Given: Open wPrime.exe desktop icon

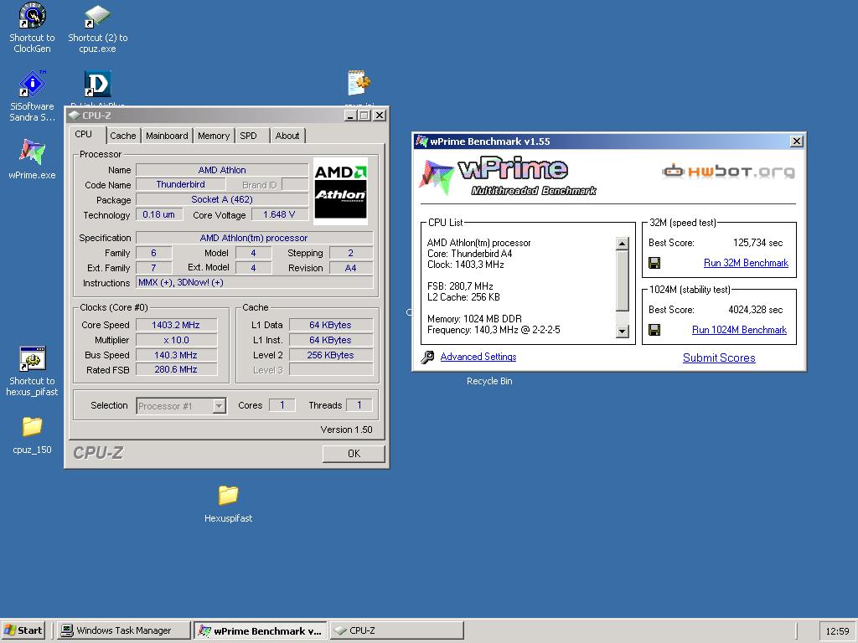Looking at the screenshot, I should (x=33, y=158).
